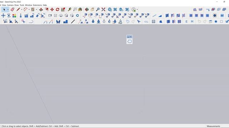Image resolution: width=229 pixels, height=128 pixels.
Task: Activate the Tape Measure tool
Action: click(69, 10)
